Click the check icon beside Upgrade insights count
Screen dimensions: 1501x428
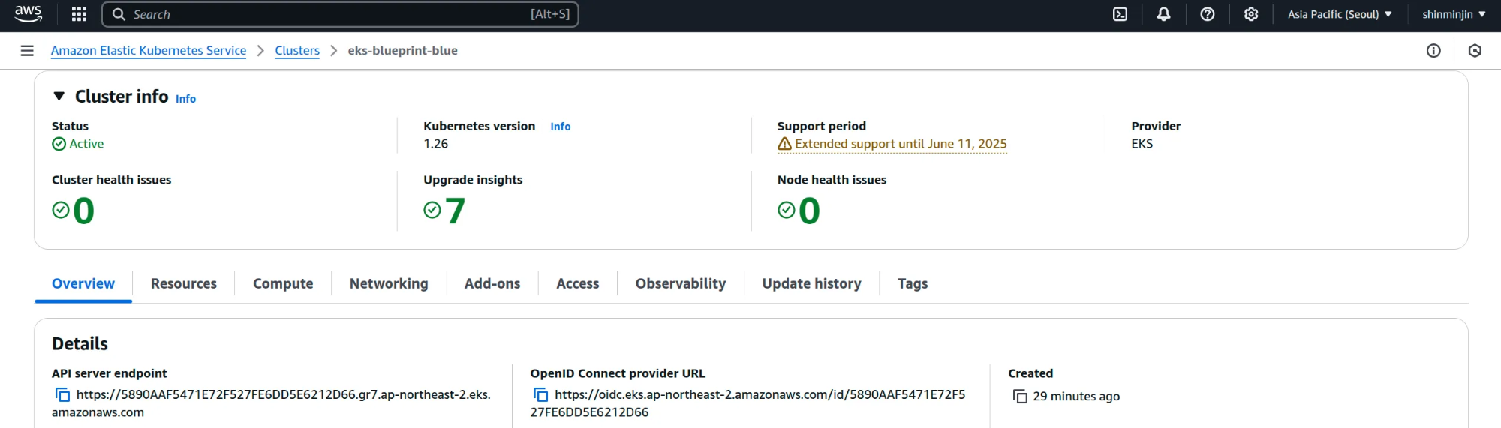click(x=432, y=210)
